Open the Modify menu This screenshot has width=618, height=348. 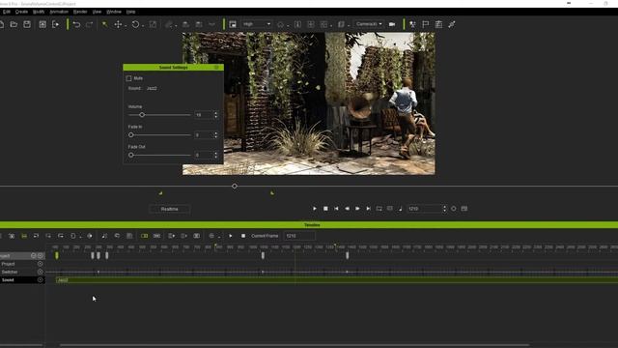[x=39, y=12]
